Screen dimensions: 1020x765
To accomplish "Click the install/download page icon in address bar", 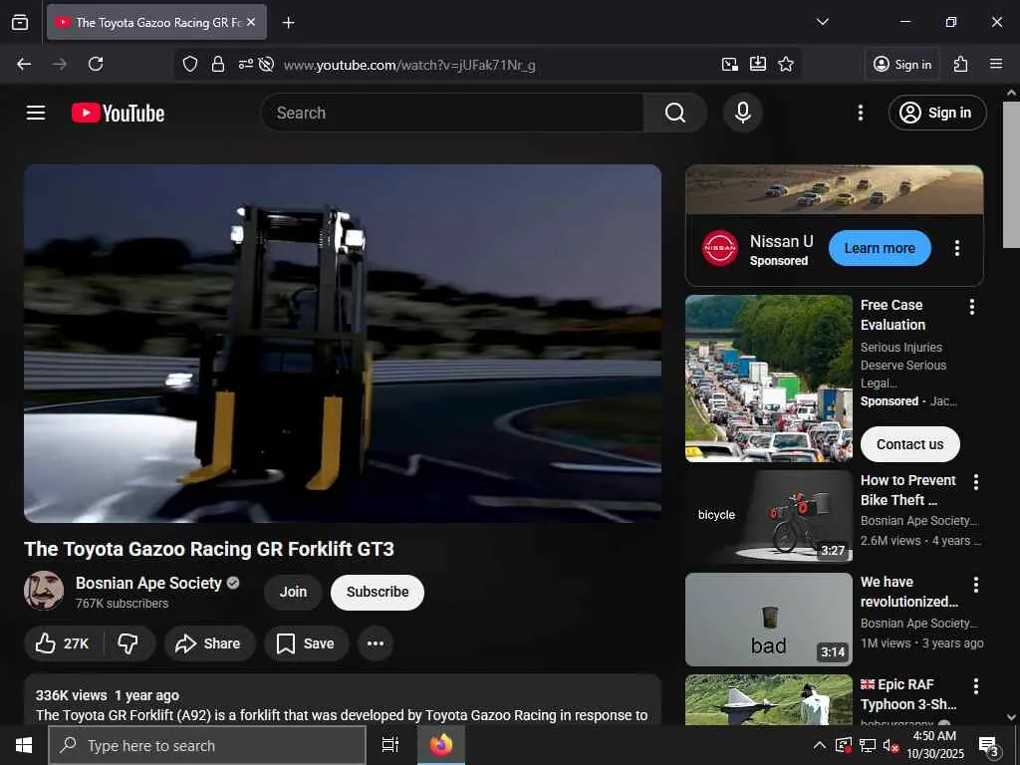I will pos(758,64).
